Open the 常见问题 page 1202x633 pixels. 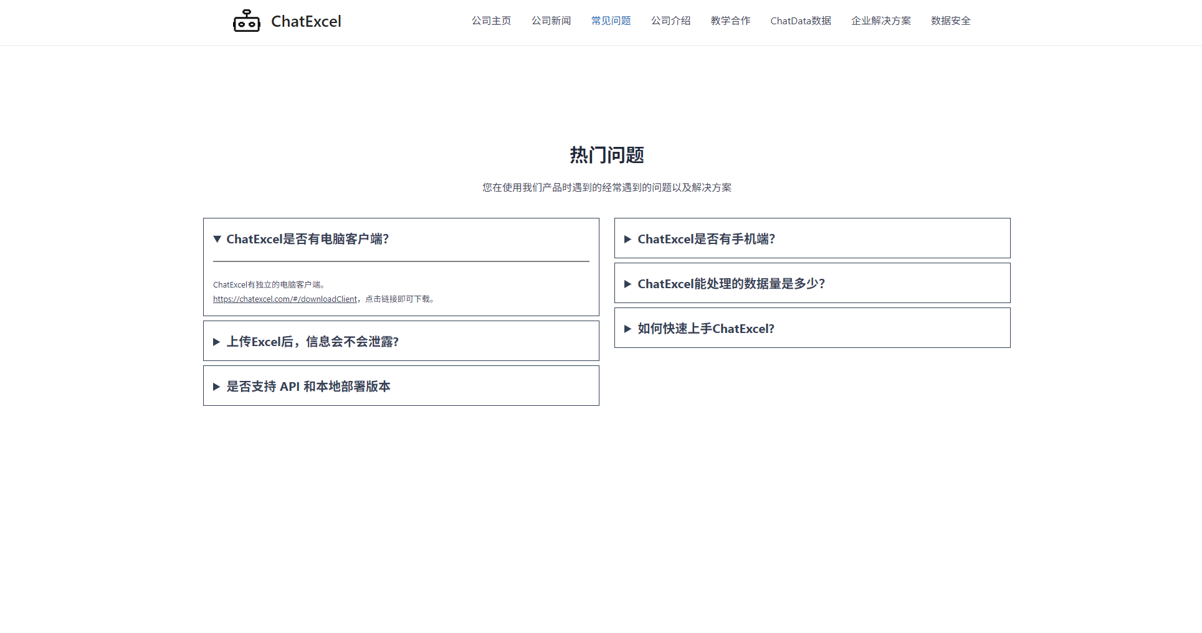point(611,21)
